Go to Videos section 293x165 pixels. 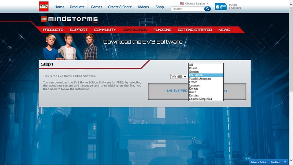[x=143, y=7]
